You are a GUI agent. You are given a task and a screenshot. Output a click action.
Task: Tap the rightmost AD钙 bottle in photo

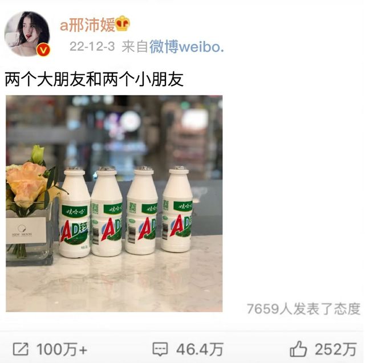[x=177, y=209]
